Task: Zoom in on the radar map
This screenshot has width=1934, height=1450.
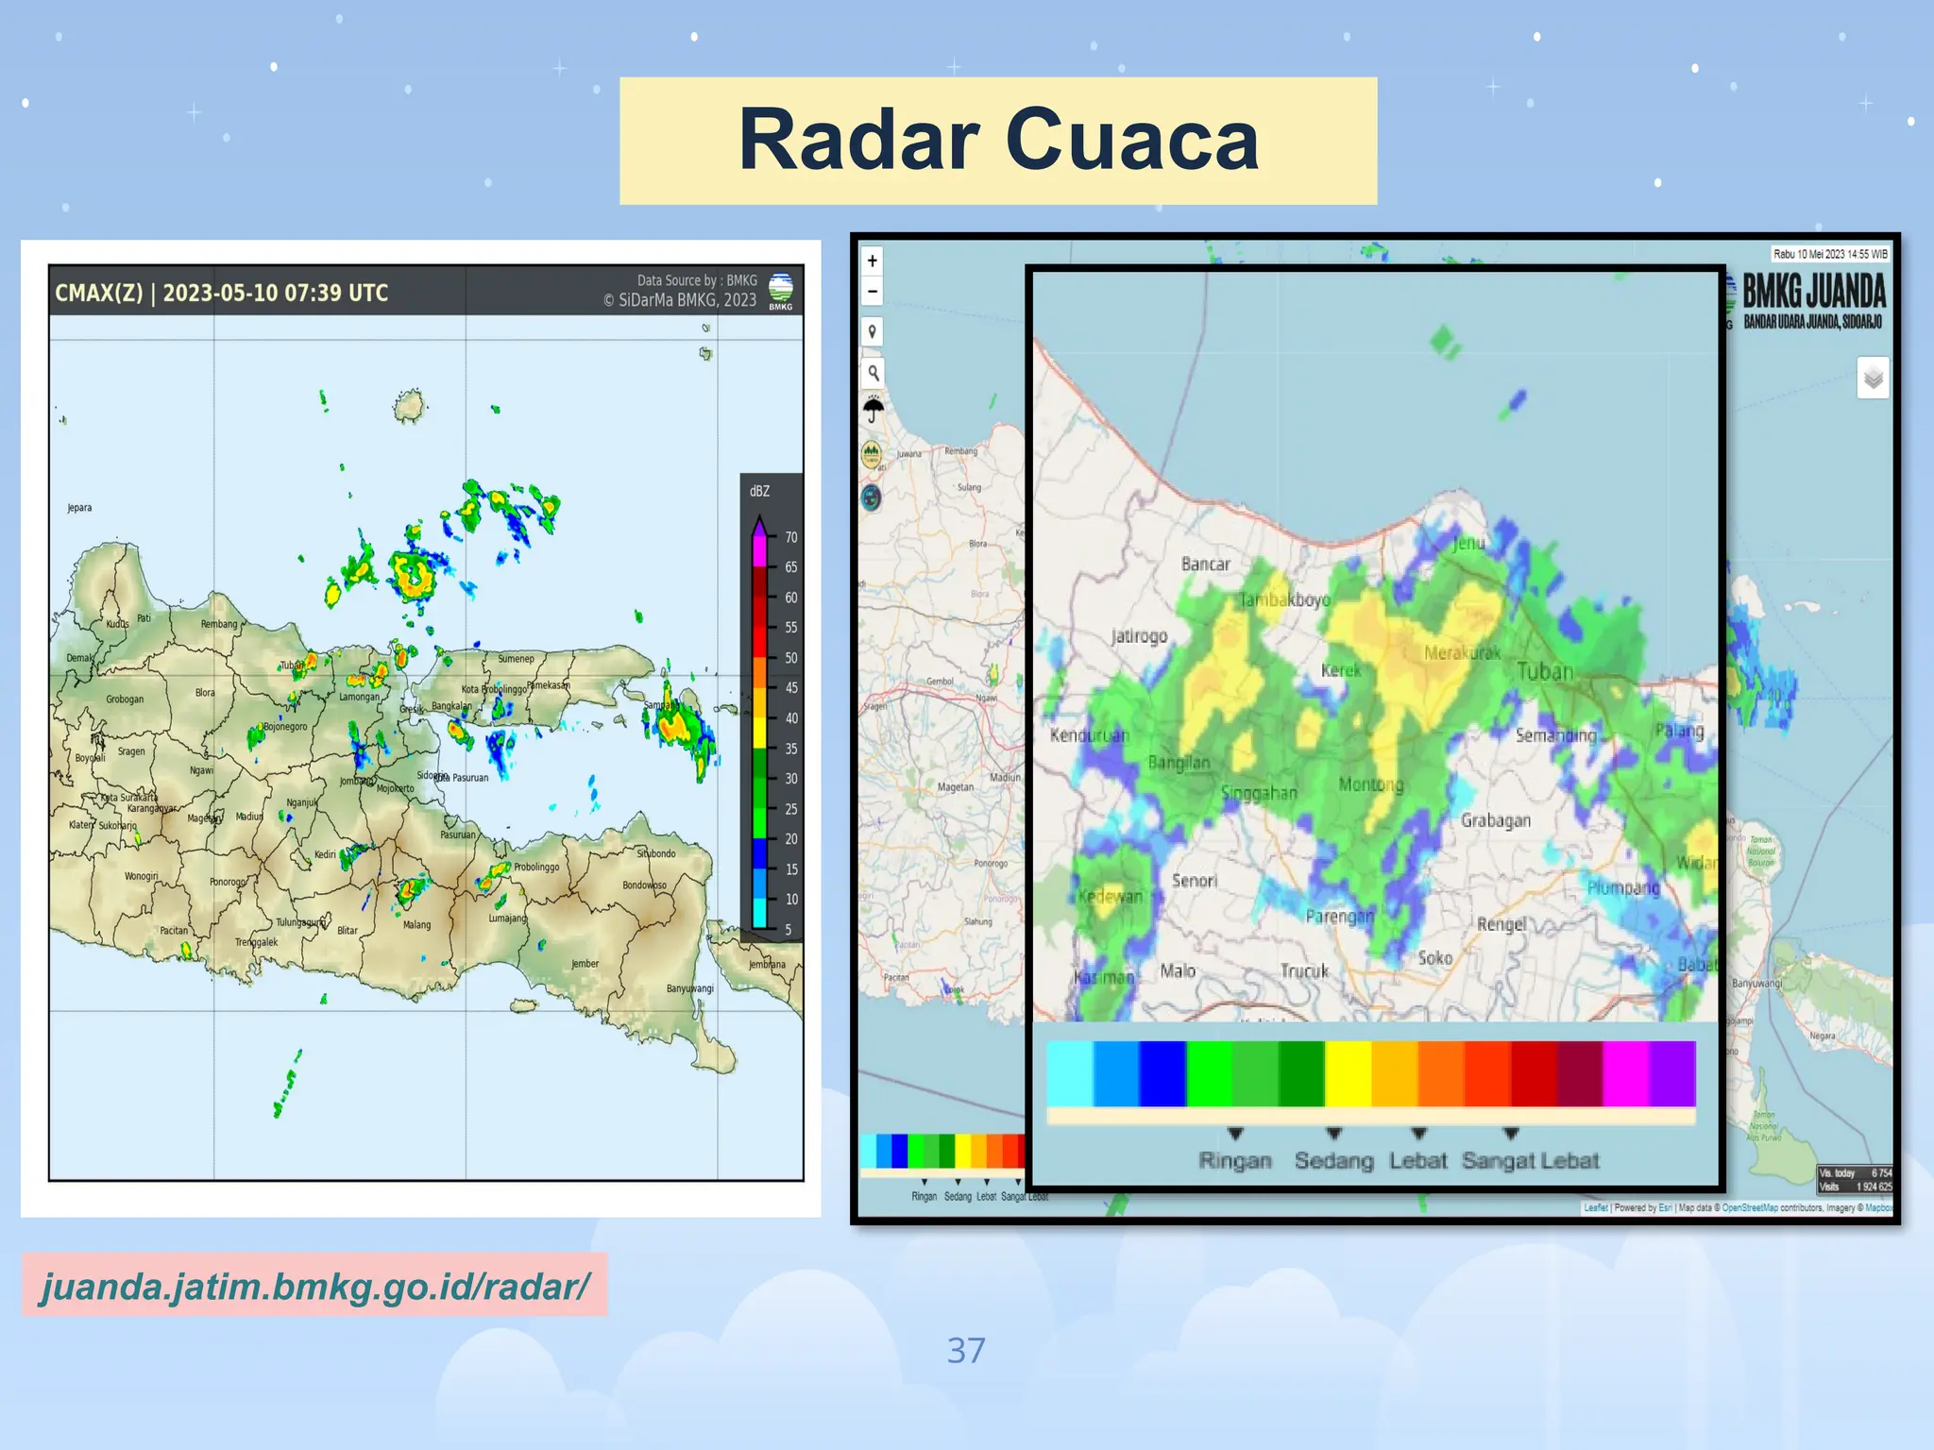Action: point(873,261)
